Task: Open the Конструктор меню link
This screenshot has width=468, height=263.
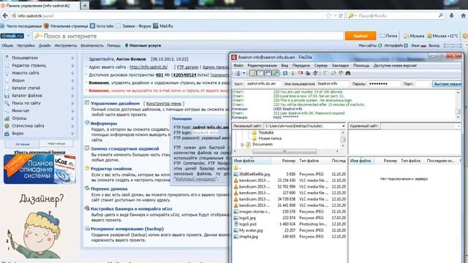Action: pos(164,104)
